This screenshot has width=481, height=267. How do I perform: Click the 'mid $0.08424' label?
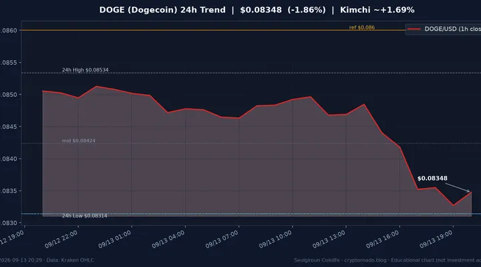point(79,141)
